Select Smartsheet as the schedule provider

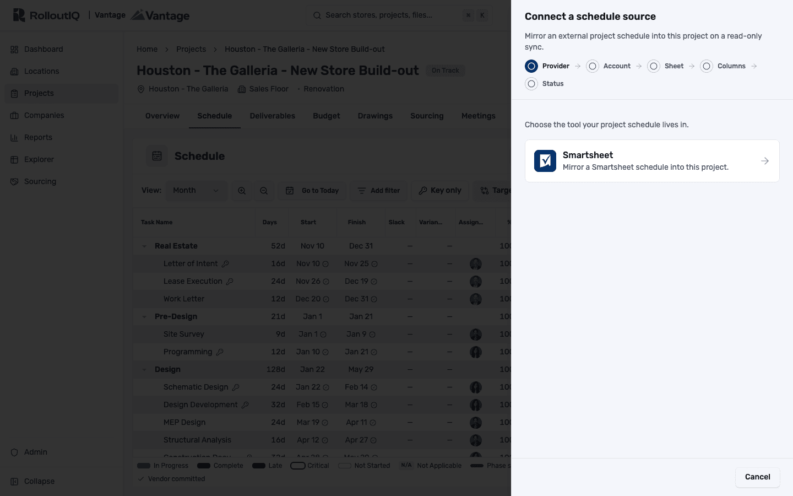click(652, 161)
